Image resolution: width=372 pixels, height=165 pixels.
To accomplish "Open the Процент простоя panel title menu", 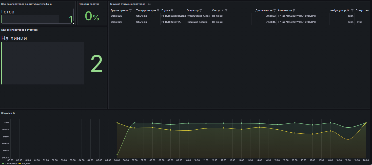I will (x=89, y=4).
